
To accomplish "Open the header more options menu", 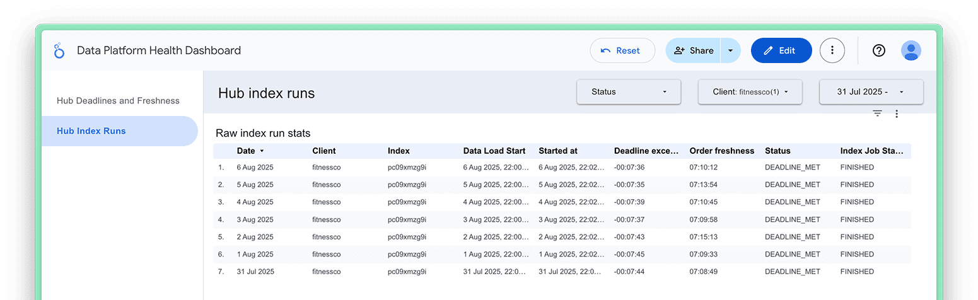I will 832,50.
